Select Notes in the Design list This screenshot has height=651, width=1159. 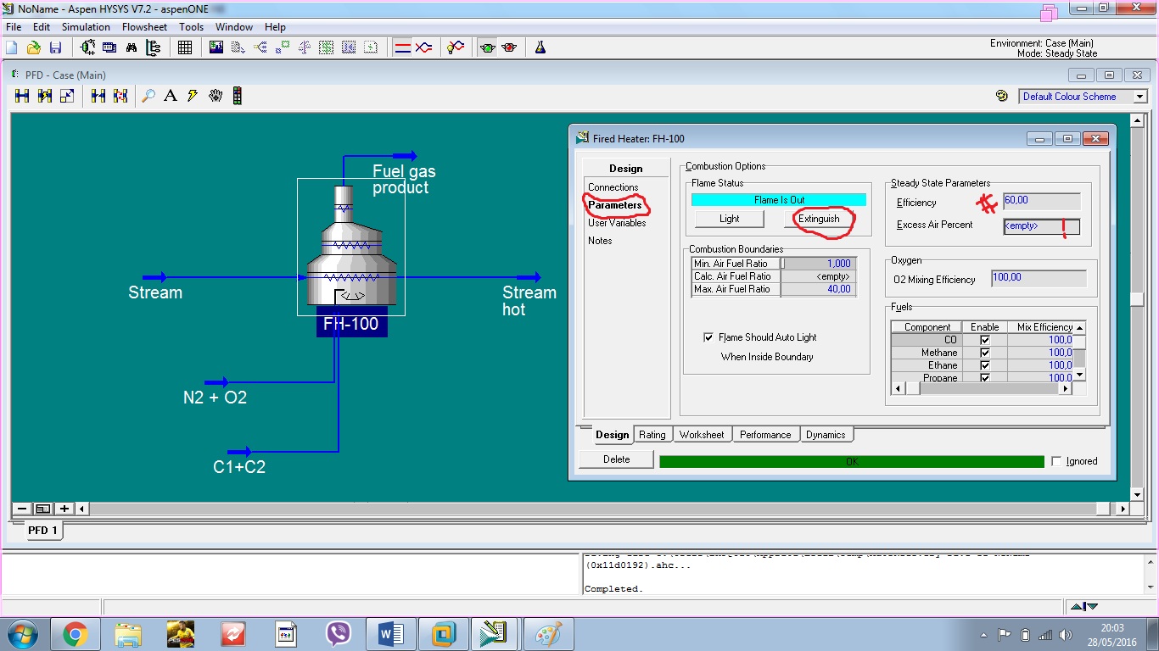coord(600,241)
